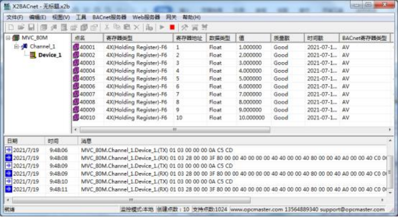The height and width of the screenshot is (217, 398).
Task: Sort by the 数据类型 column header
Action: click(221, 38)
